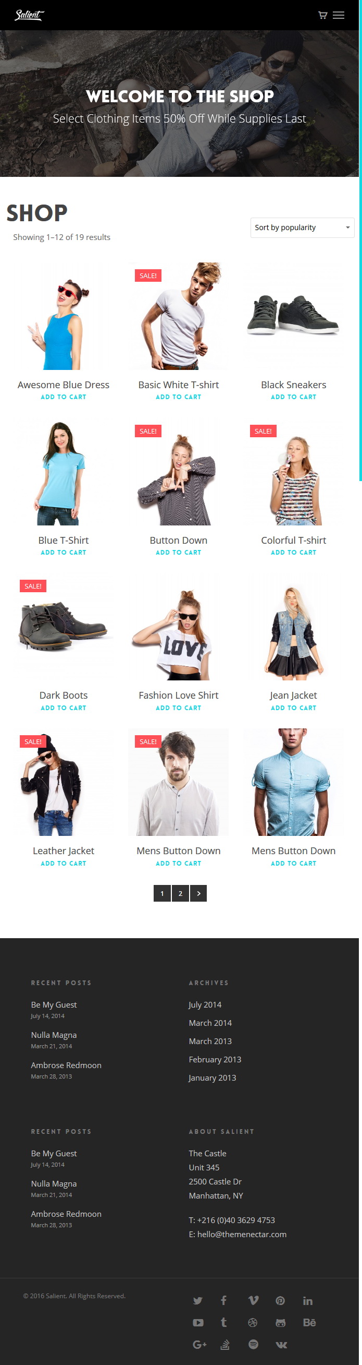Open the Fashion Love Shirt product title
Screen dimensions: 362x1365
coord(178,695)
